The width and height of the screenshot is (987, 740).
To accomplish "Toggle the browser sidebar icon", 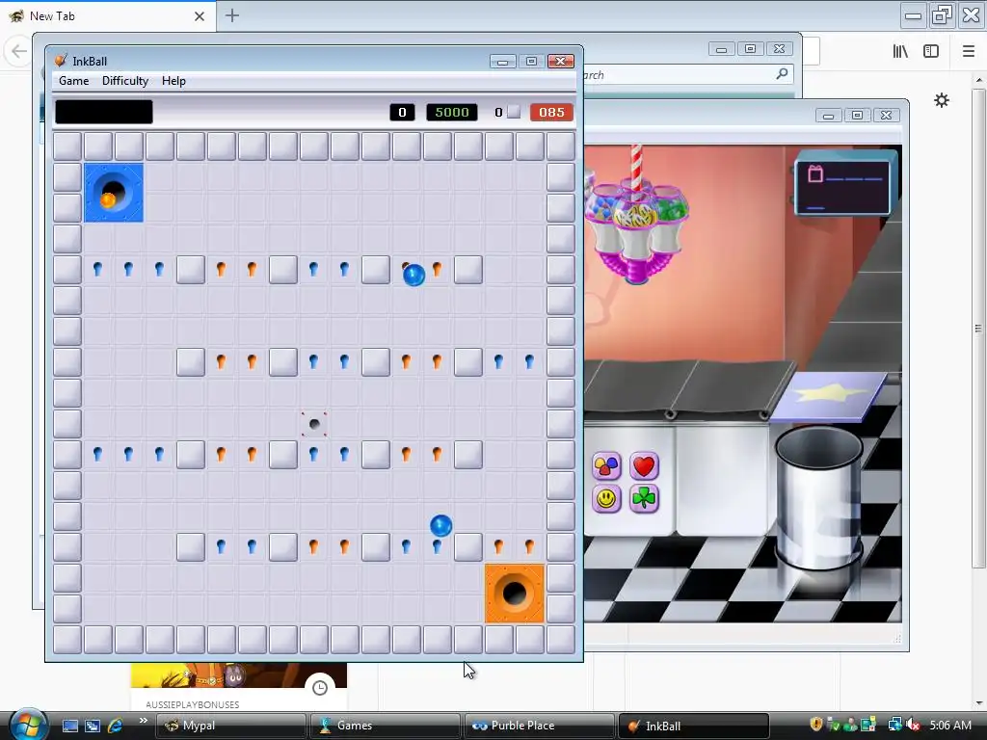I will click(x=931, y=51).
